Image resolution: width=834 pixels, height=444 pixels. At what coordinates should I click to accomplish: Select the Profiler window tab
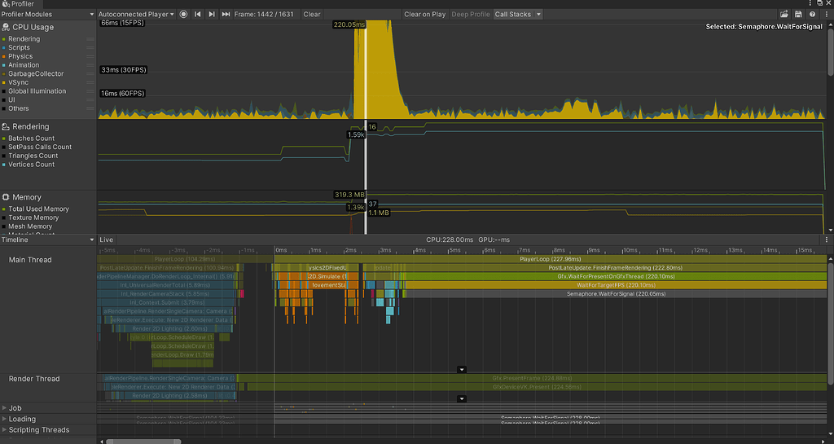tap(22, 4)
